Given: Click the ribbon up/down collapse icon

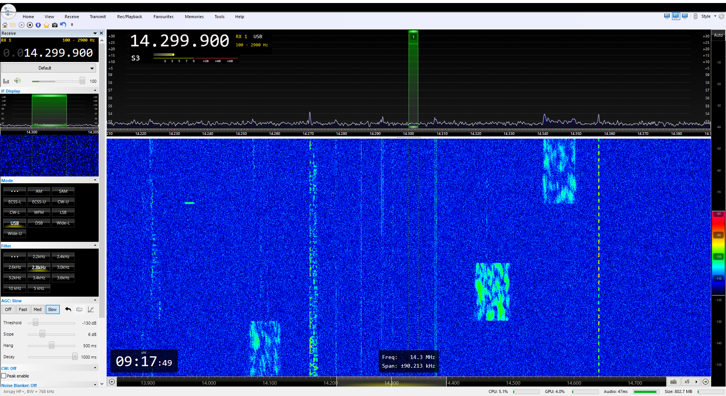Looking at the screenshot, I should 695,16.
